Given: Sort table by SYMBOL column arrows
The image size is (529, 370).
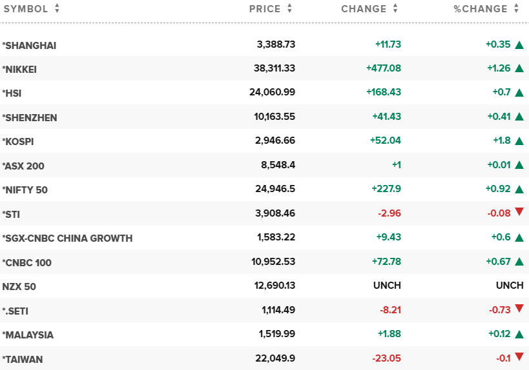Looking at the screenshot, I should (x=57, y=9).
